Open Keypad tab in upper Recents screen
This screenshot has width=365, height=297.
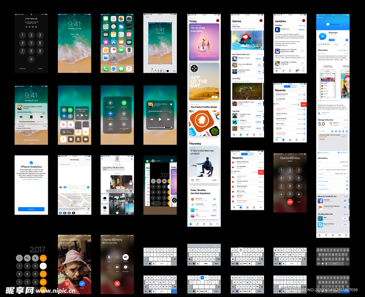[x=297, y=140]
